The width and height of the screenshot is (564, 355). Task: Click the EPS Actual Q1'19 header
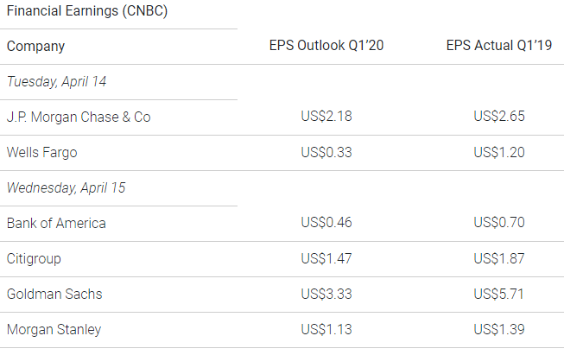pyautogui.click(x=499, y=45)
